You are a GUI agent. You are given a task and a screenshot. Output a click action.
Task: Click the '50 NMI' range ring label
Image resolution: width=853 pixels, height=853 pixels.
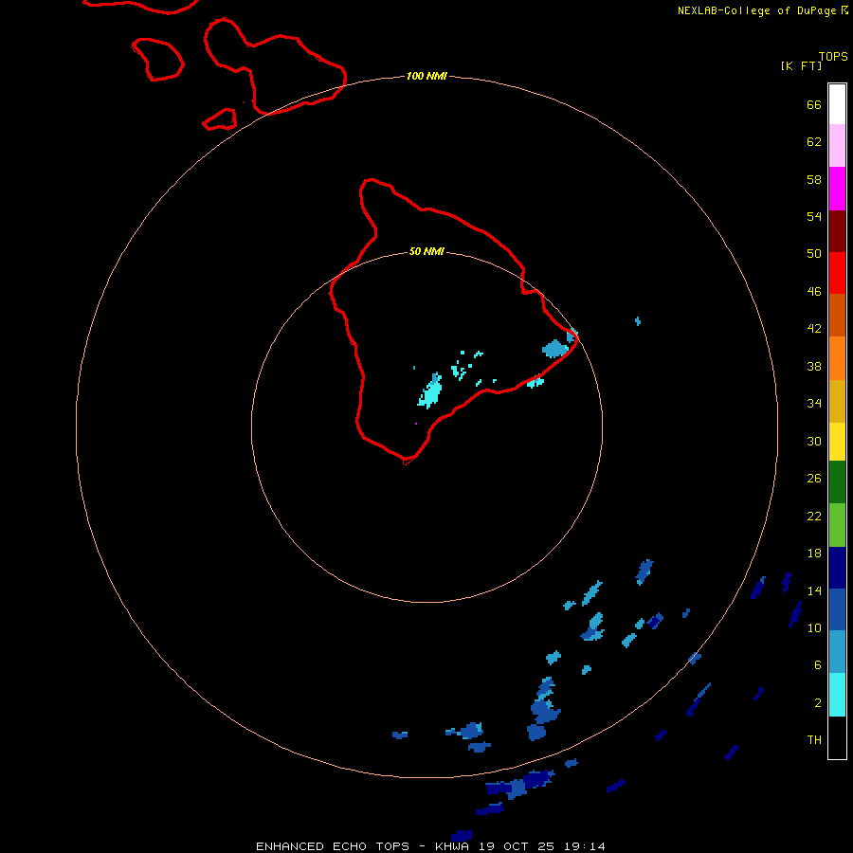[426, 251]
